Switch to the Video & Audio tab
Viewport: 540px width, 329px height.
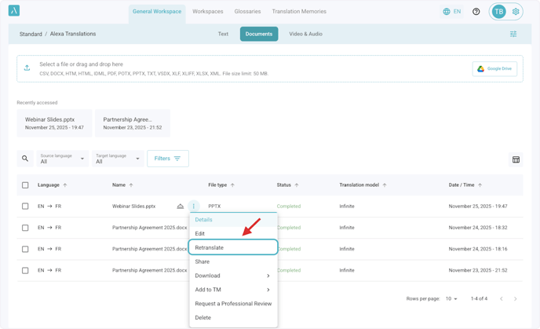coord(305,35)
